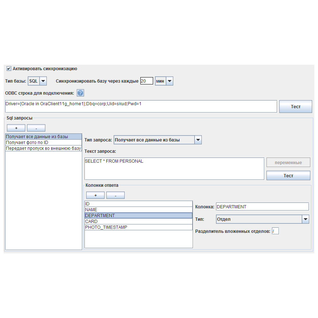Viewport: 318px width, 318px height.
Task: Add a response column with plus button
Action: pyautogui.click(x=95, y=196)
